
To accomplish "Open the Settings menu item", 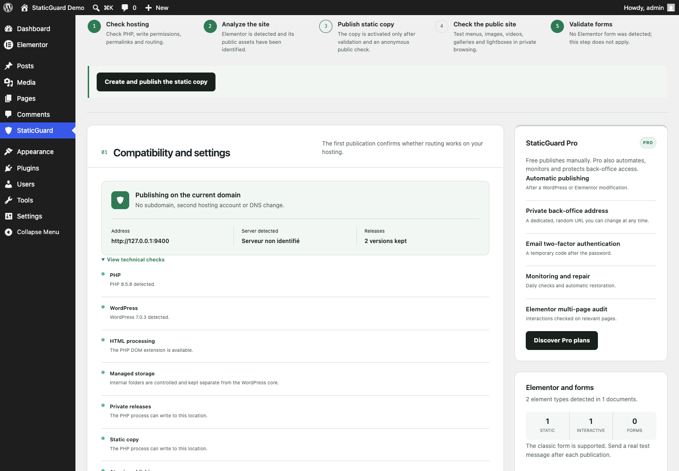I will coord(38,216).
